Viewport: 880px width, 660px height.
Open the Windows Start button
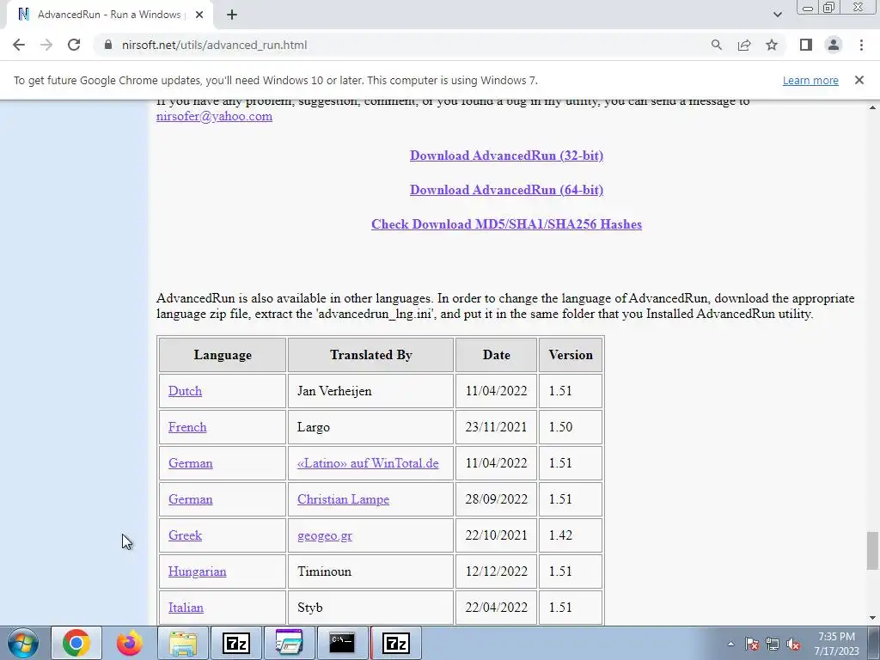23,643
